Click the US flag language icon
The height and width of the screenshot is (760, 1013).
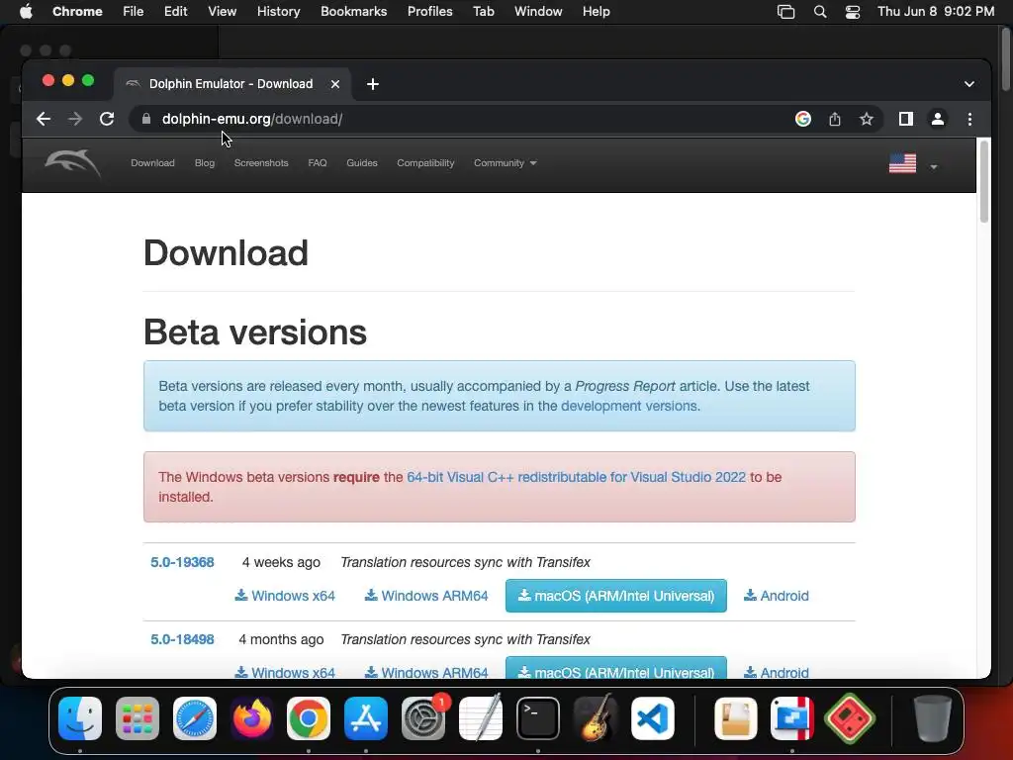902,163
